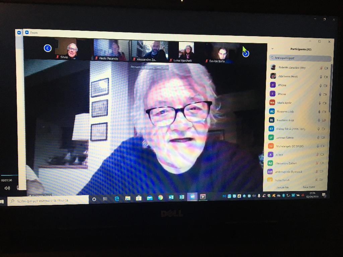The height and width of the screenshot is (257, 343).
Task: Click the BL avatar in participants
Action: pyautogui.click(x=271, y=120)
